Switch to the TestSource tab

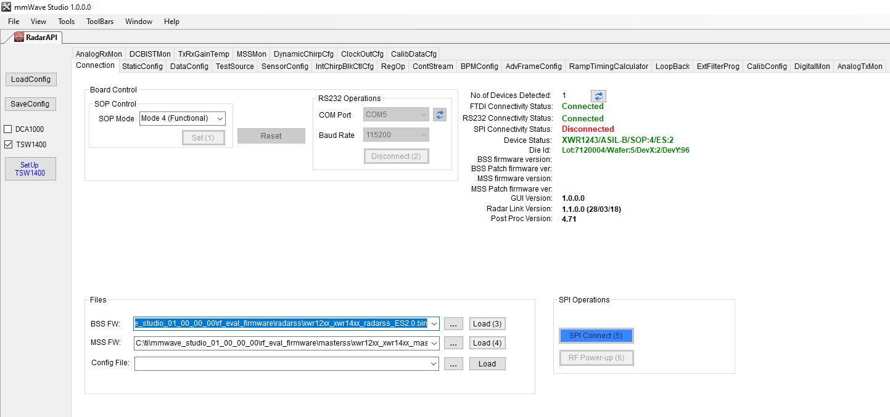(x=235, y=66)
